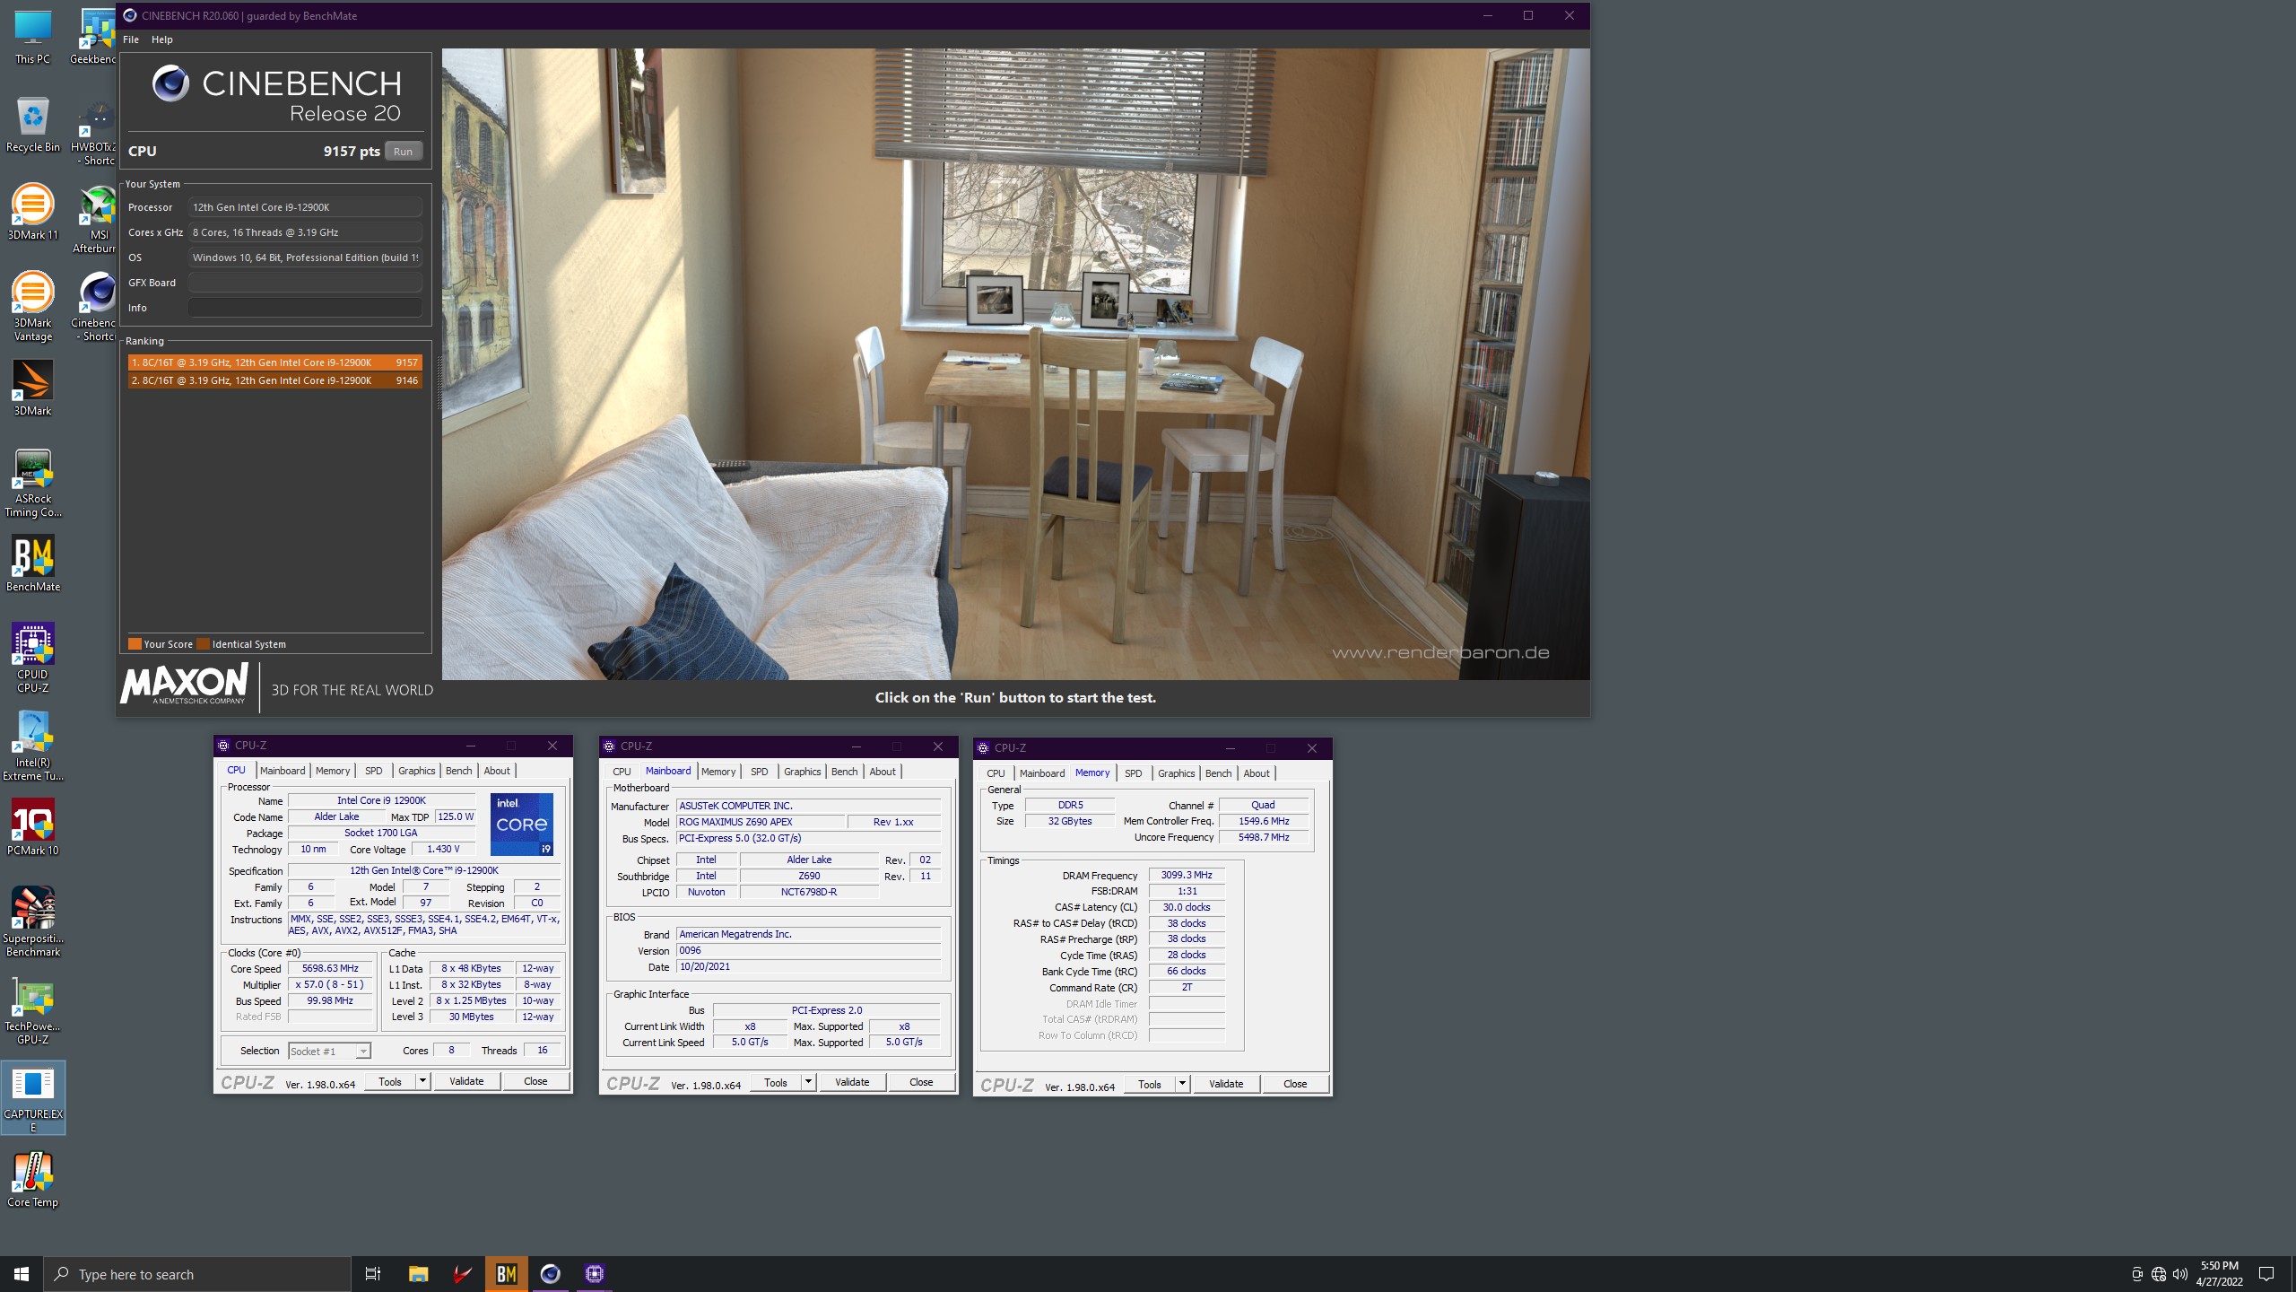Open ASRock Timing Configurator icon
This screenshot has width=2296, height=1292.
(32, 483)
